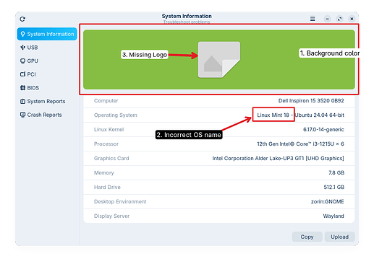Select the 512.1 GB drive value

(x=334, y=188)
